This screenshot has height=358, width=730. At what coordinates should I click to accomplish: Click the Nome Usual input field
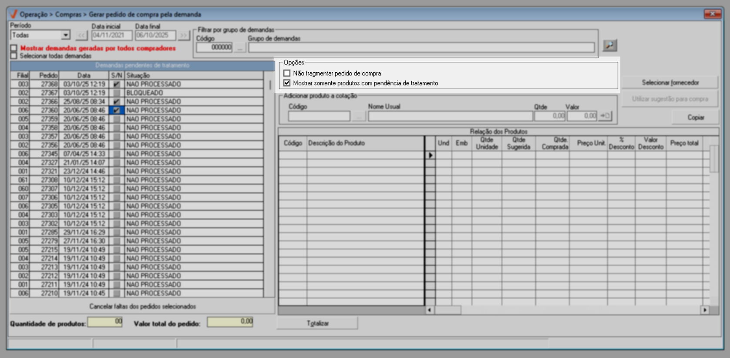[450, 116]
